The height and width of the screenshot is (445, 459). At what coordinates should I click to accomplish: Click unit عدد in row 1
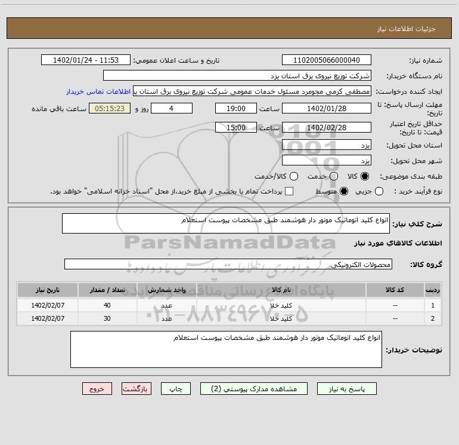point(166,305)
